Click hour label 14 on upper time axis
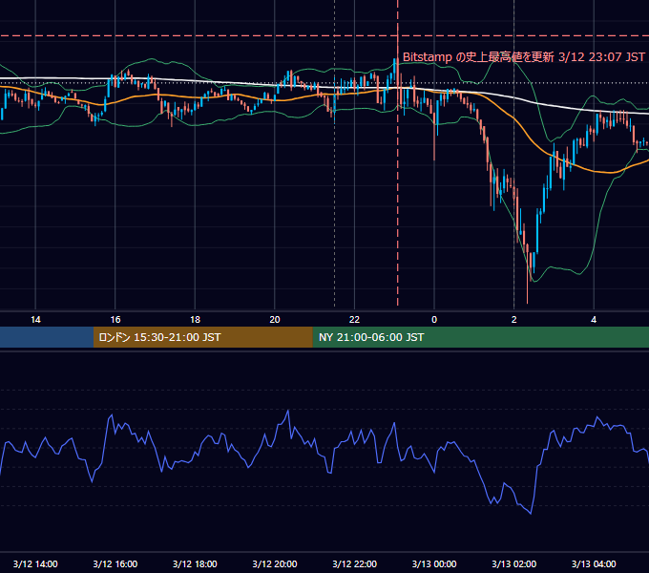 pos(35,320)
